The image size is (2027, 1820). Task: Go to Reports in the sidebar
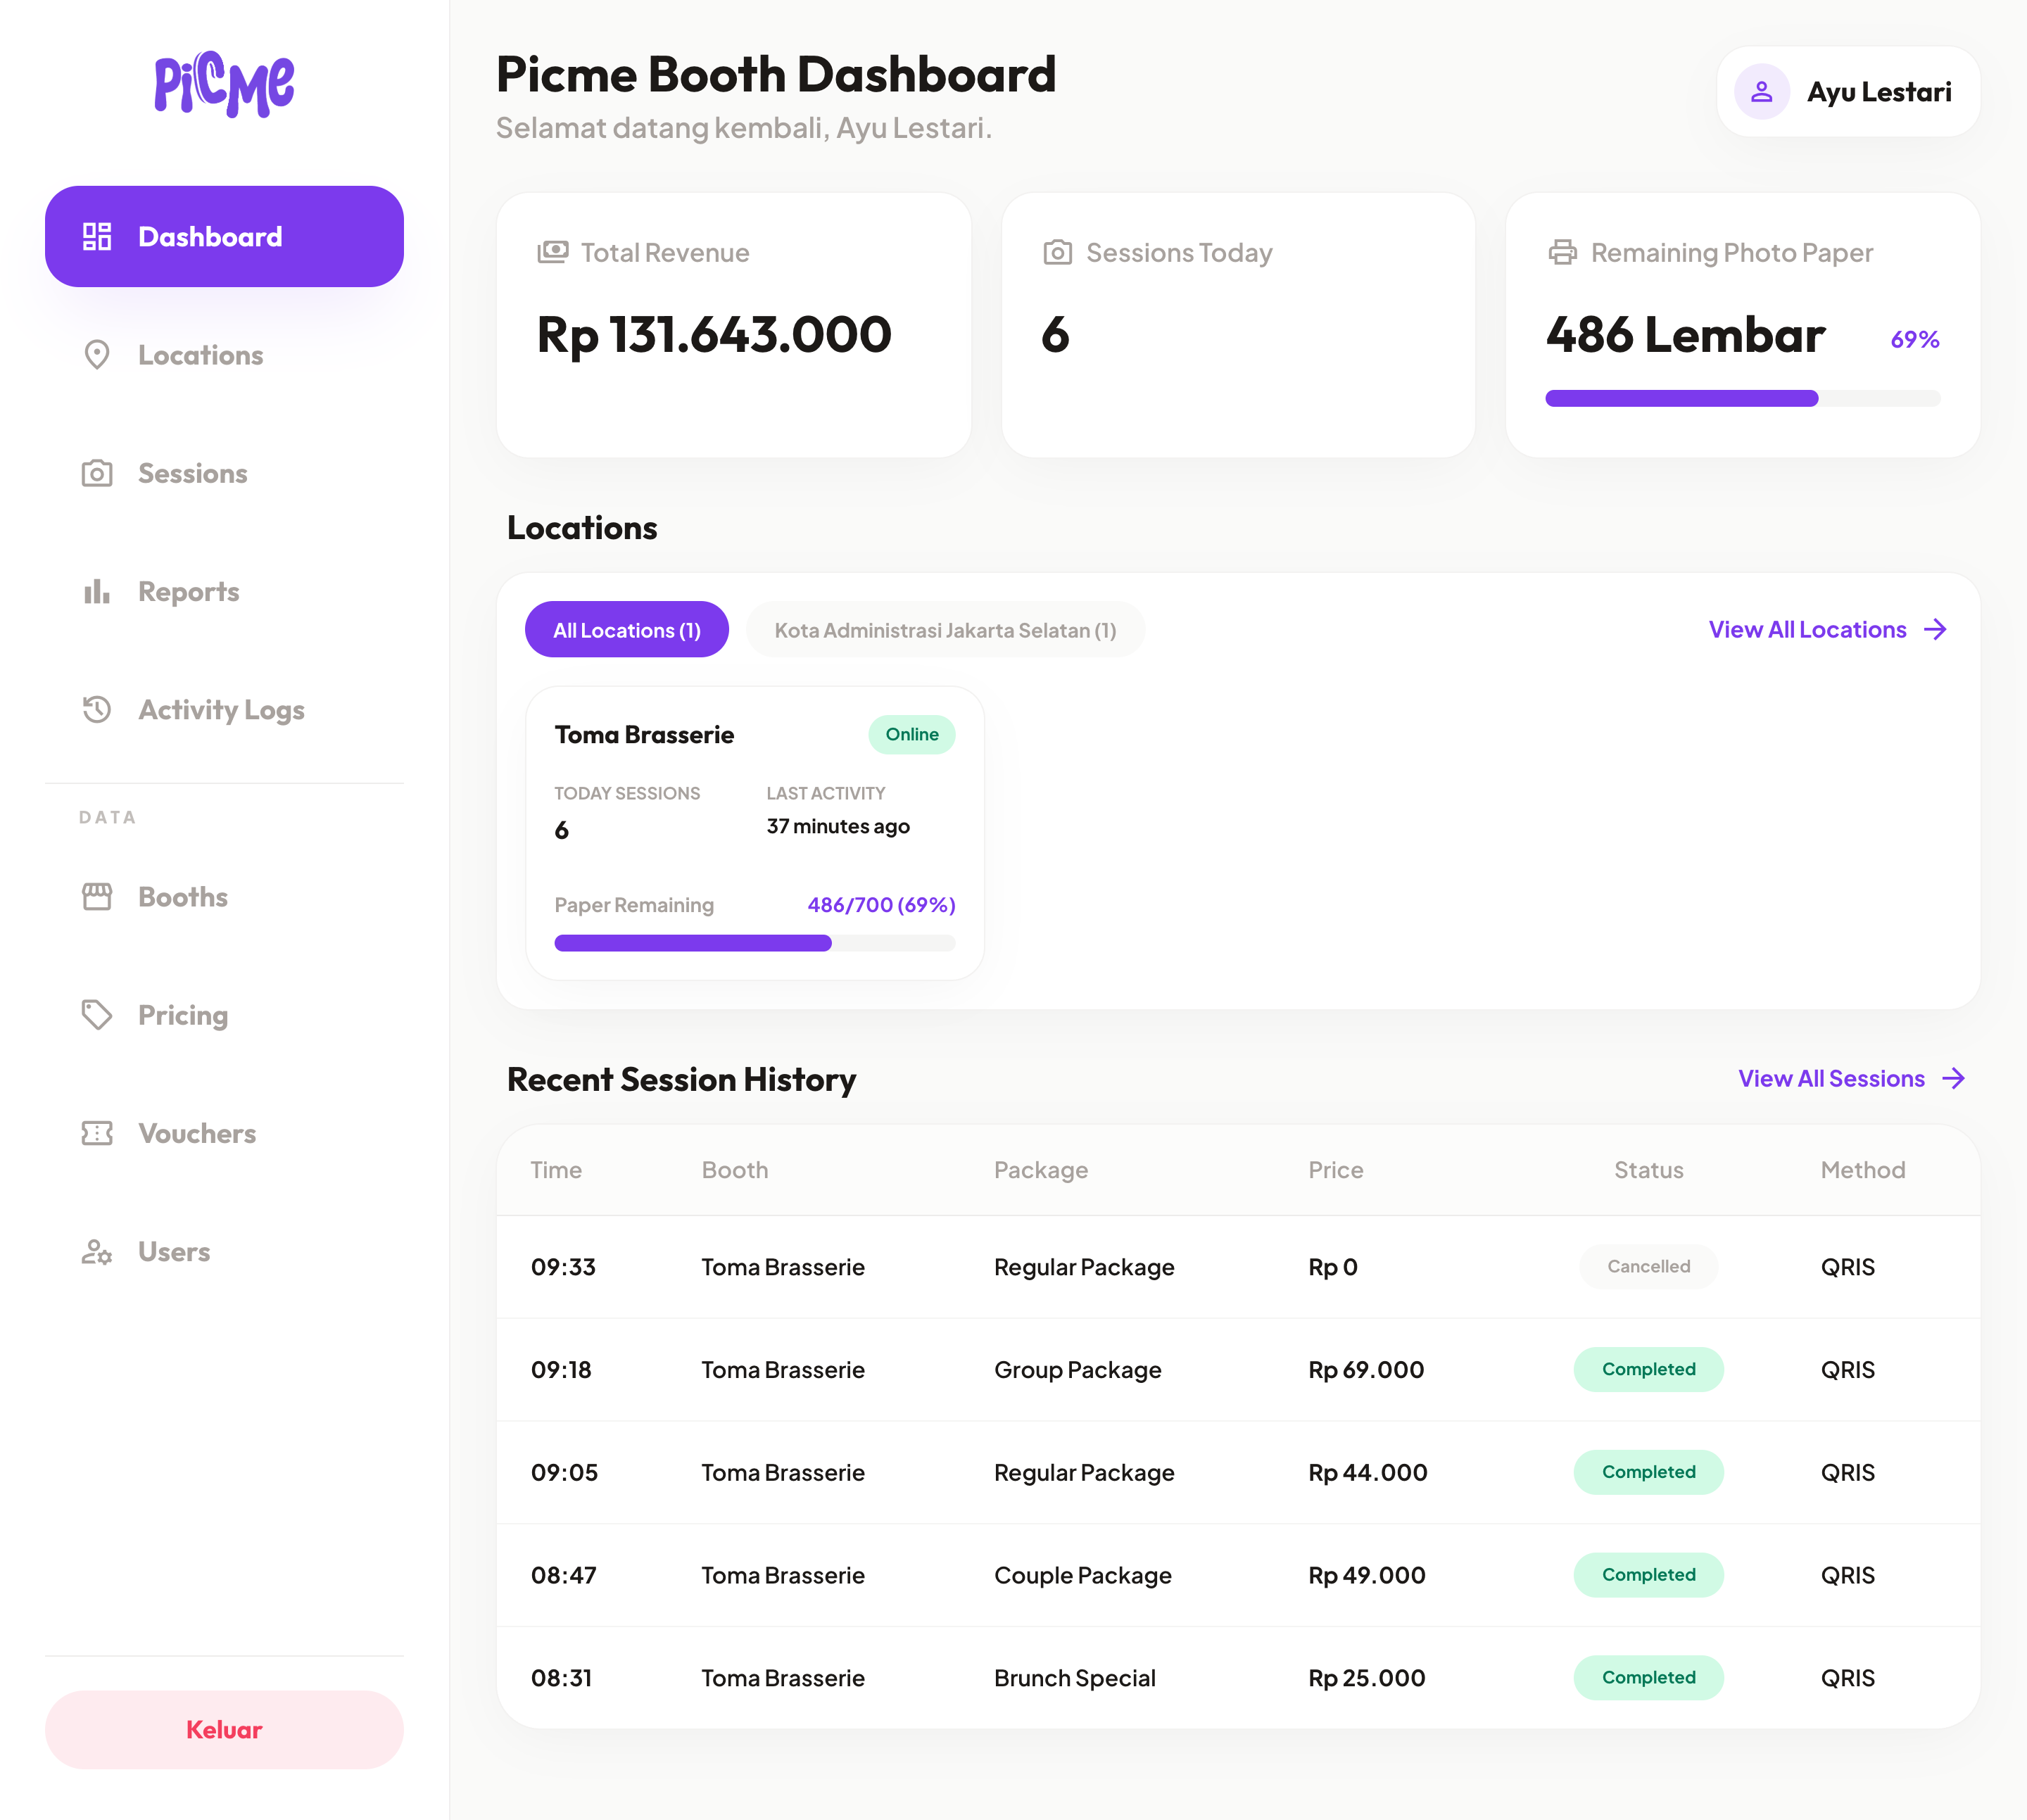pyautogui.click(x=224, y=591)
